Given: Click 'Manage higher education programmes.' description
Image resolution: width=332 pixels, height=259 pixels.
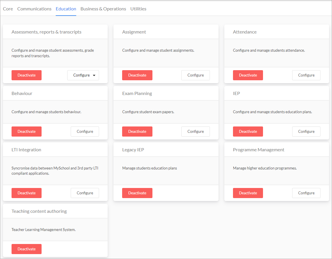Looking at the screenshot, I should point(265,168).
